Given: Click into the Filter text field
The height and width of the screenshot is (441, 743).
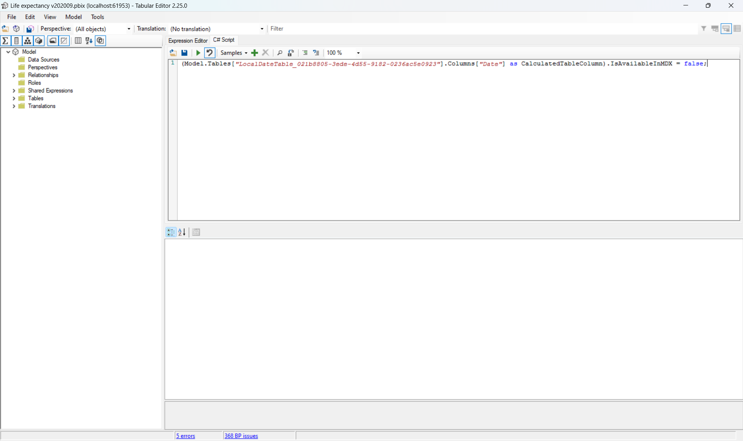Looking at the screenshot, I should (483, 29).
